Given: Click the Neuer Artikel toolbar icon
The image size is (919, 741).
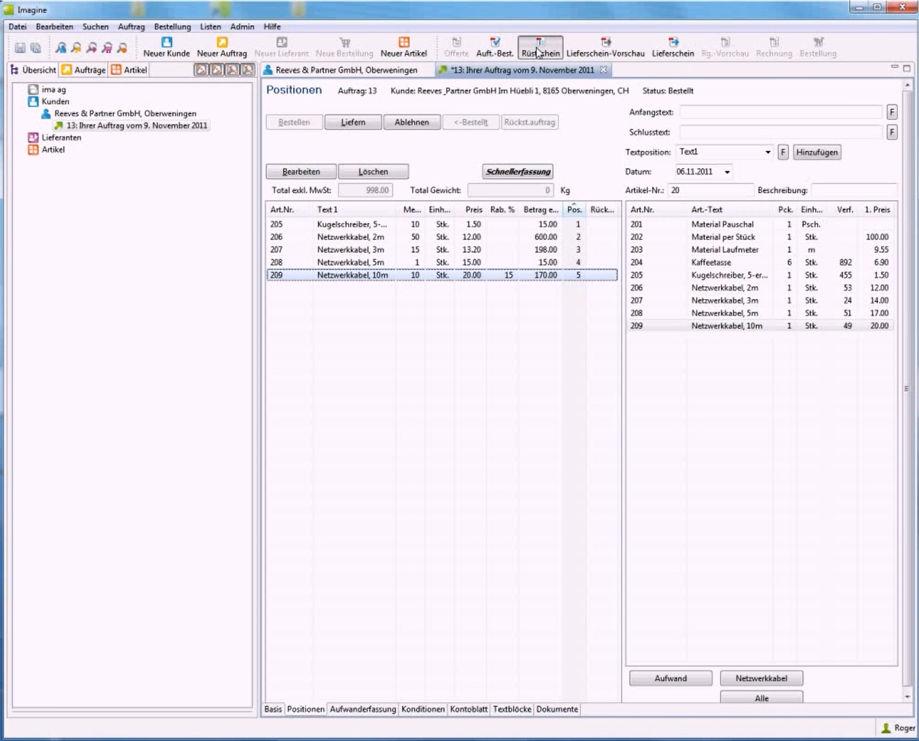Looking at the screenshot, I should [x=404, y=47].
